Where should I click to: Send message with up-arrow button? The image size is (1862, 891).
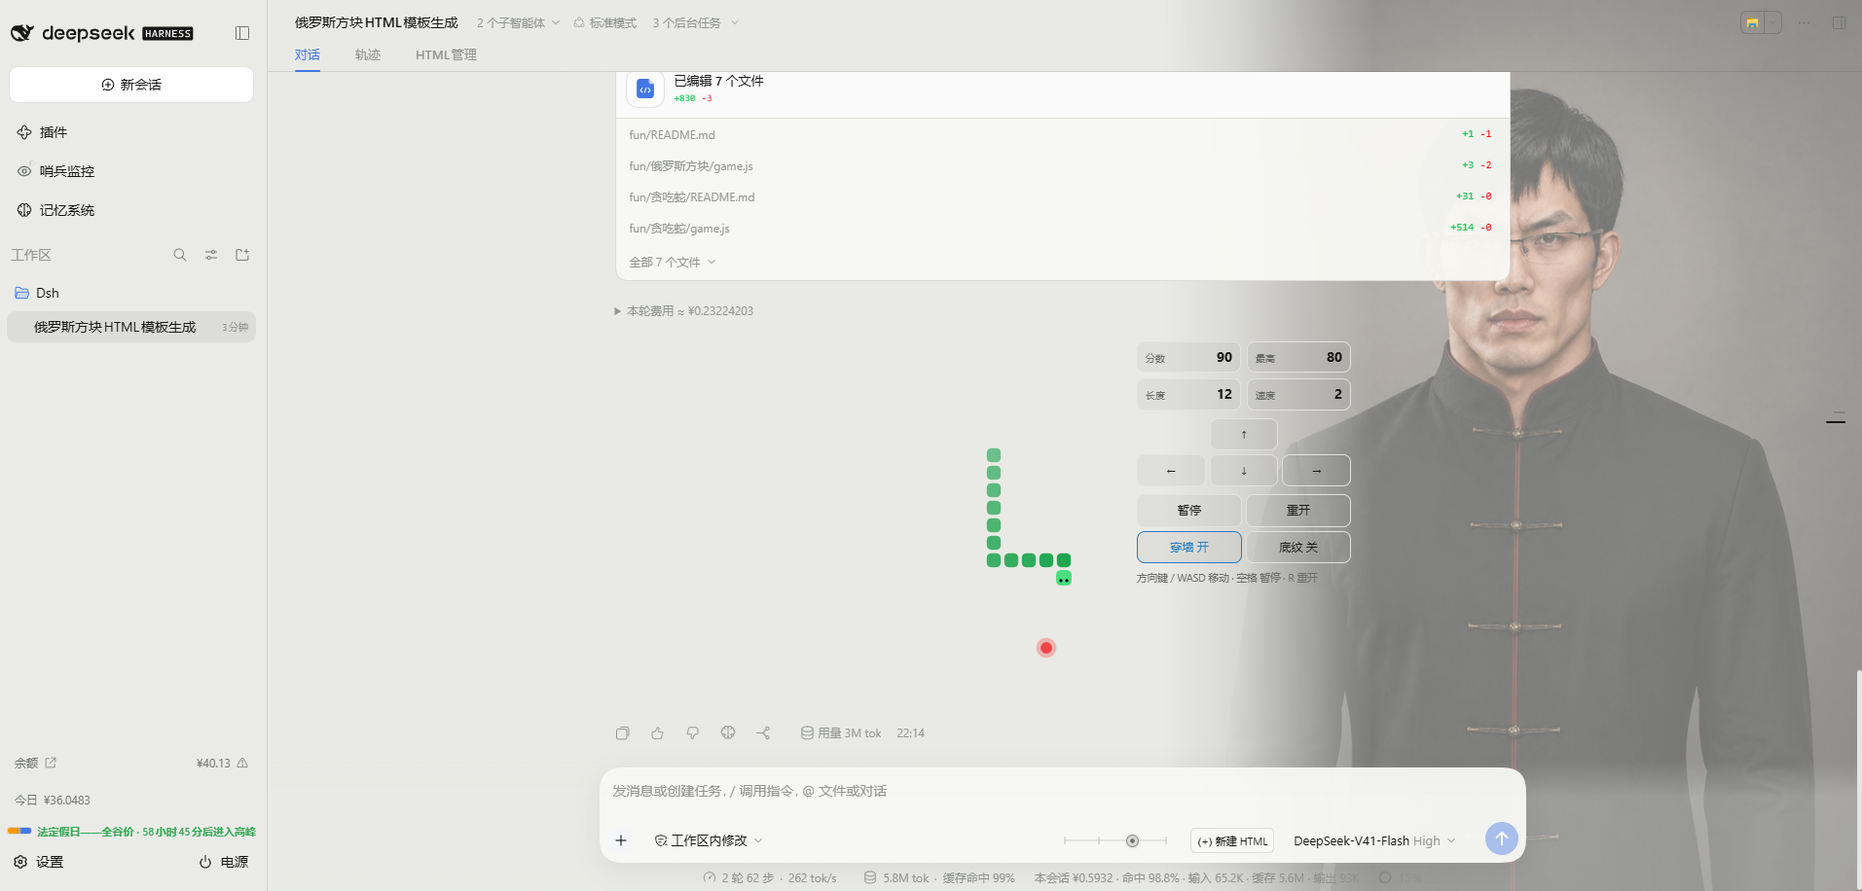1501,838
